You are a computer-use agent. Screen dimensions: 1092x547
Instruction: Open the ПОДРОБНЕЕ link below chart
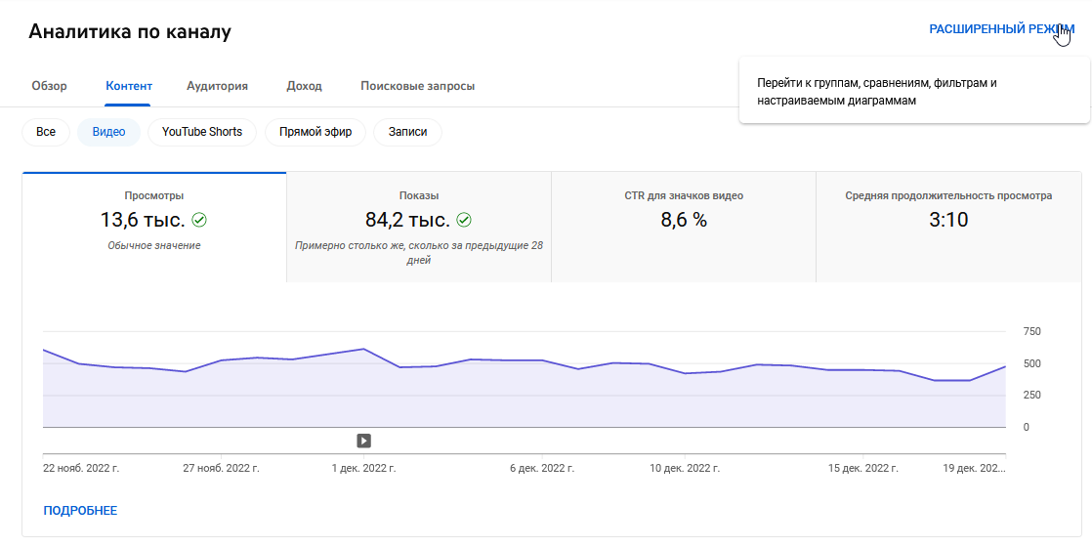pos(80,511)
